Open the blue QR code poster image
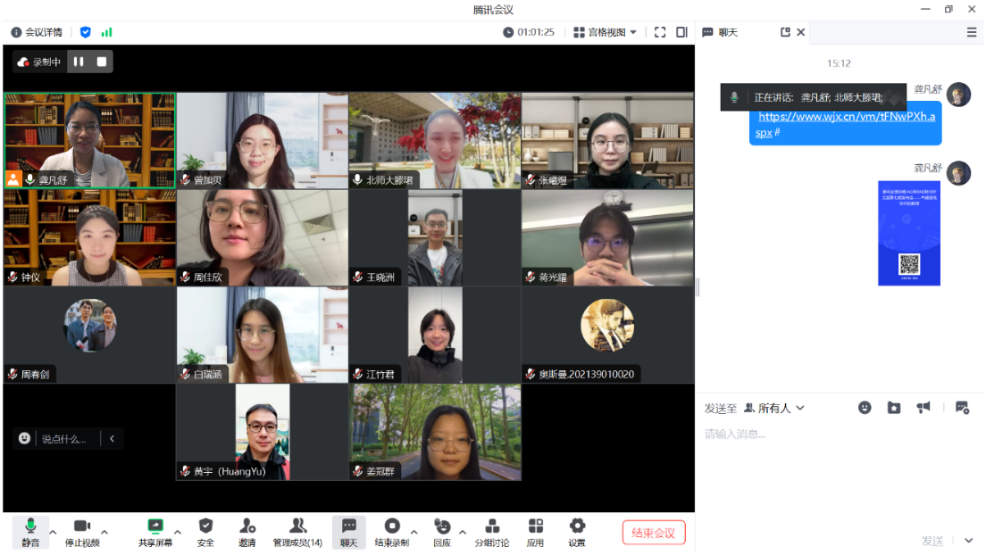Image resolution: width=986 pixels, height=555 pixels. click(909, 233)
